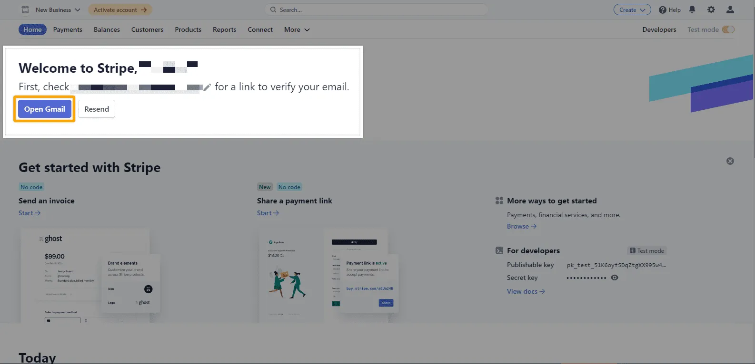Go to the Payments tab
Screen dimensions: 755x364
pyautogui.click(x=68, y=29)
